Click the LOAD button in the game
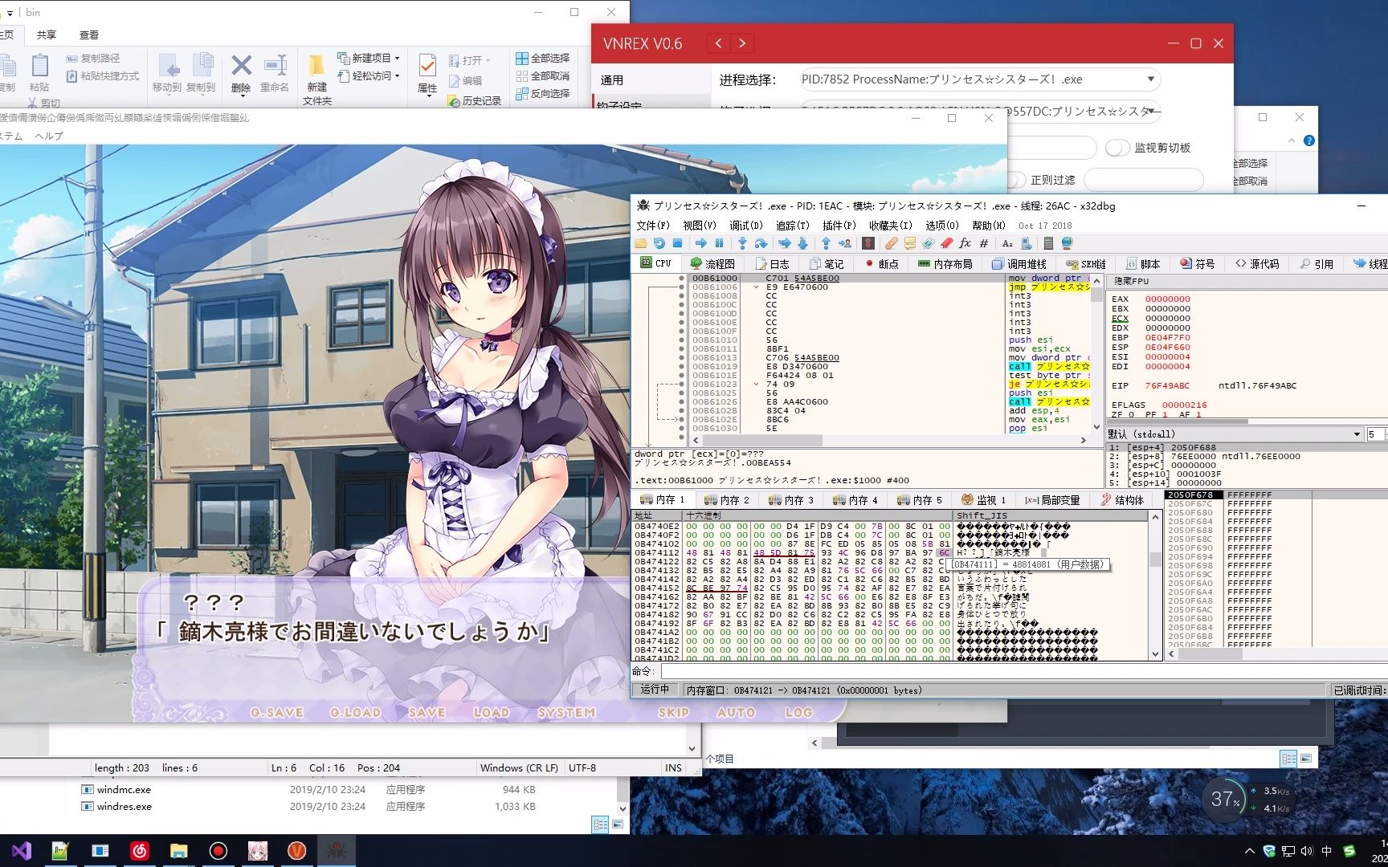This screenshot has width=1388, height=867. (x=491, y=712)
